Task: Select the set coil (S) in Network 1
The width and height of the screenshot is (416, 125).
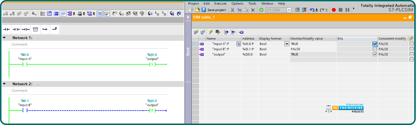Action: click(x=152, y=64)
